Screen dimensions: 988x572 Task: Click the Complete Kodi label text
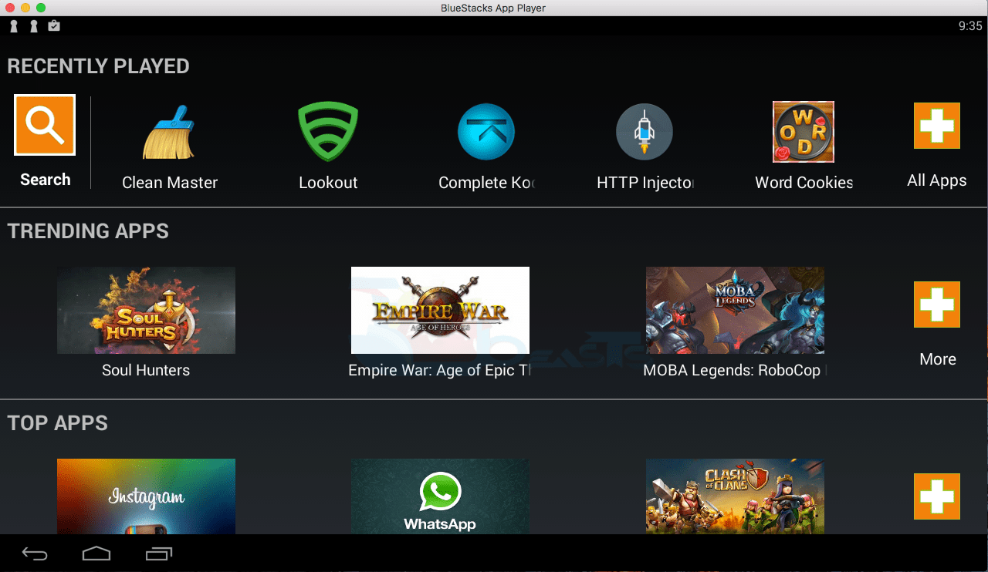click(486, 183)
